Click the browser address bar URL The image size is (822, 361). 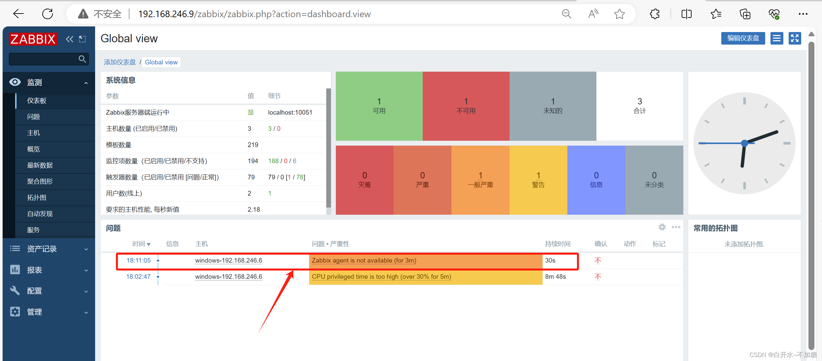click(x=254, y=14)
